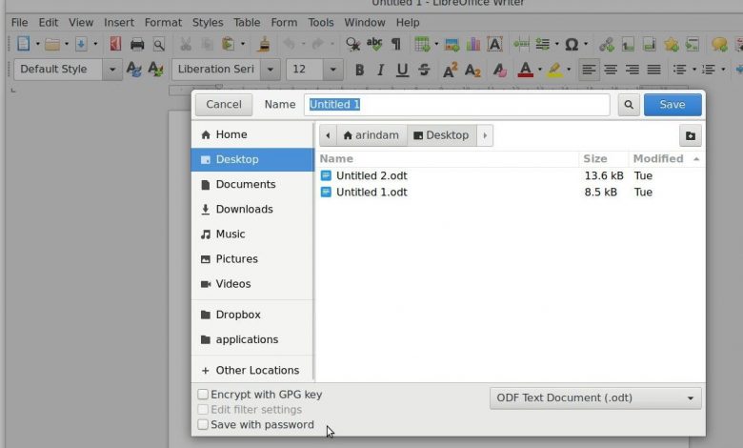Click the Insert Footnote icon
743x448 pixels.
coord(628,45)
